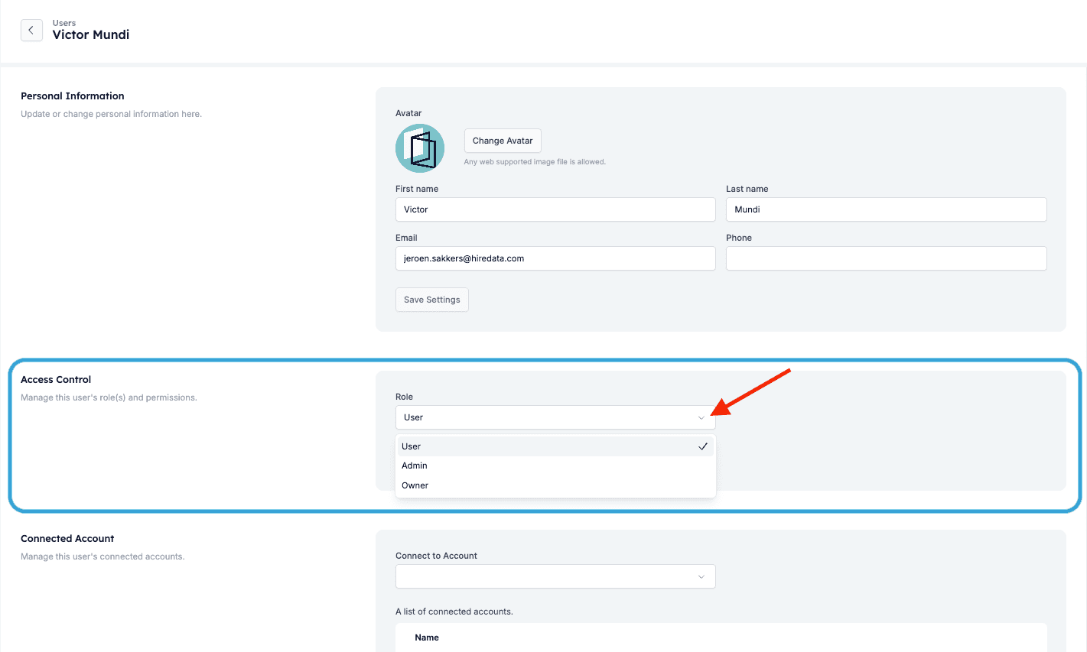Click the Connected Account heading
This screenshot has height=652, width=1087.
click(x=67, y=538)
